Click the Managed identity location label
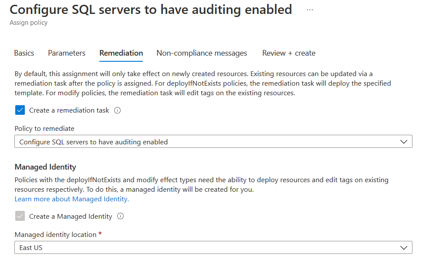The image size is (429, 260). pos(55,234)
